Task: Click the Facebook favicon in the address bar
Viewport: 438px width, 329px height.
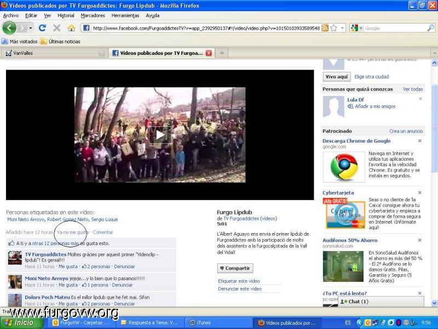Action: [87, 28]
